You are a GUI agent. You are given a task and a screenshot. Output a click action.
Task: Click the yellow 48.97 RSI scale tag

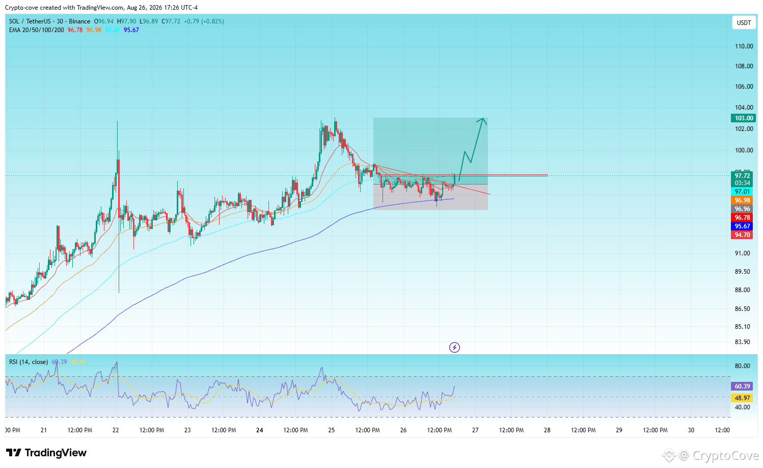[x=743, y=398]
